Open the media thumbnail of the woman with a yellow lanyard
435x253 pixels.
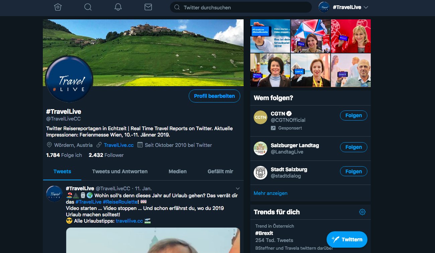click(x=311, y=70)
